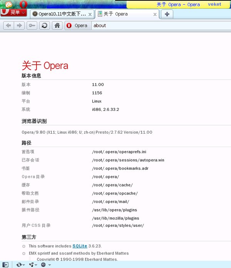
Task: Toggle the side panel button in status bar
Action: [x=6, y=265]
